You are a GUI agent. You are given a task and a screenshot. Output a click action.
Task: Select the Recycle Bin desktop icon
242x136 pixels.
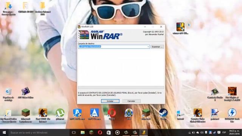click(x=8, y=94)
